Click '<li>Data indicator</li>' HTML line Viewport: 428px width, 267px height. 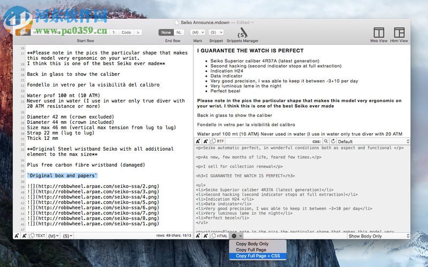(x=224, y=204)
